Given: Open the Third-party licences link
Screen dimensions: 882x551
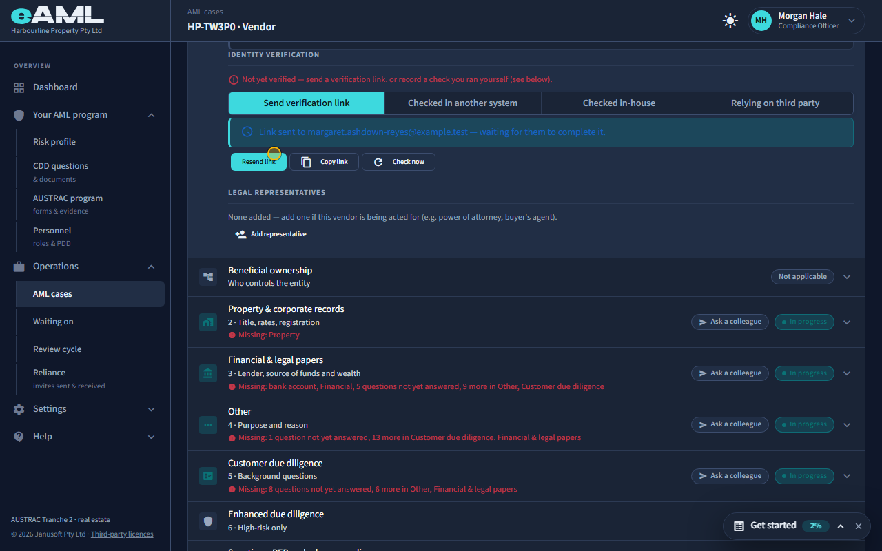Looking at the screenshot, I should [x=122, y=534].
